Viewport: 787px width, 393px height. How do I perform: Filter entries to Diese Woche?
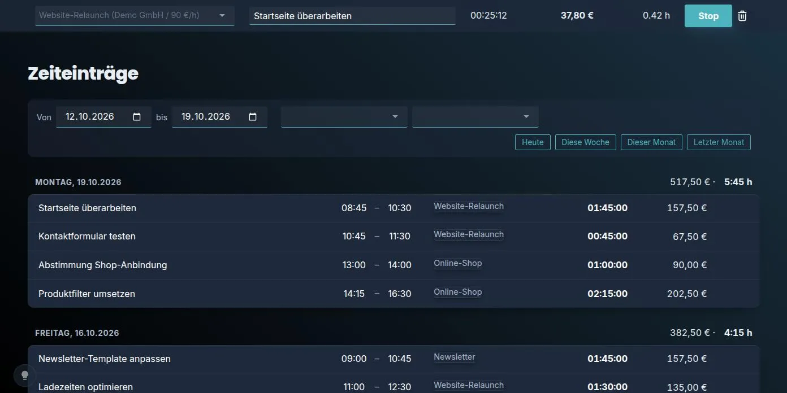click(x=585, y=142)
